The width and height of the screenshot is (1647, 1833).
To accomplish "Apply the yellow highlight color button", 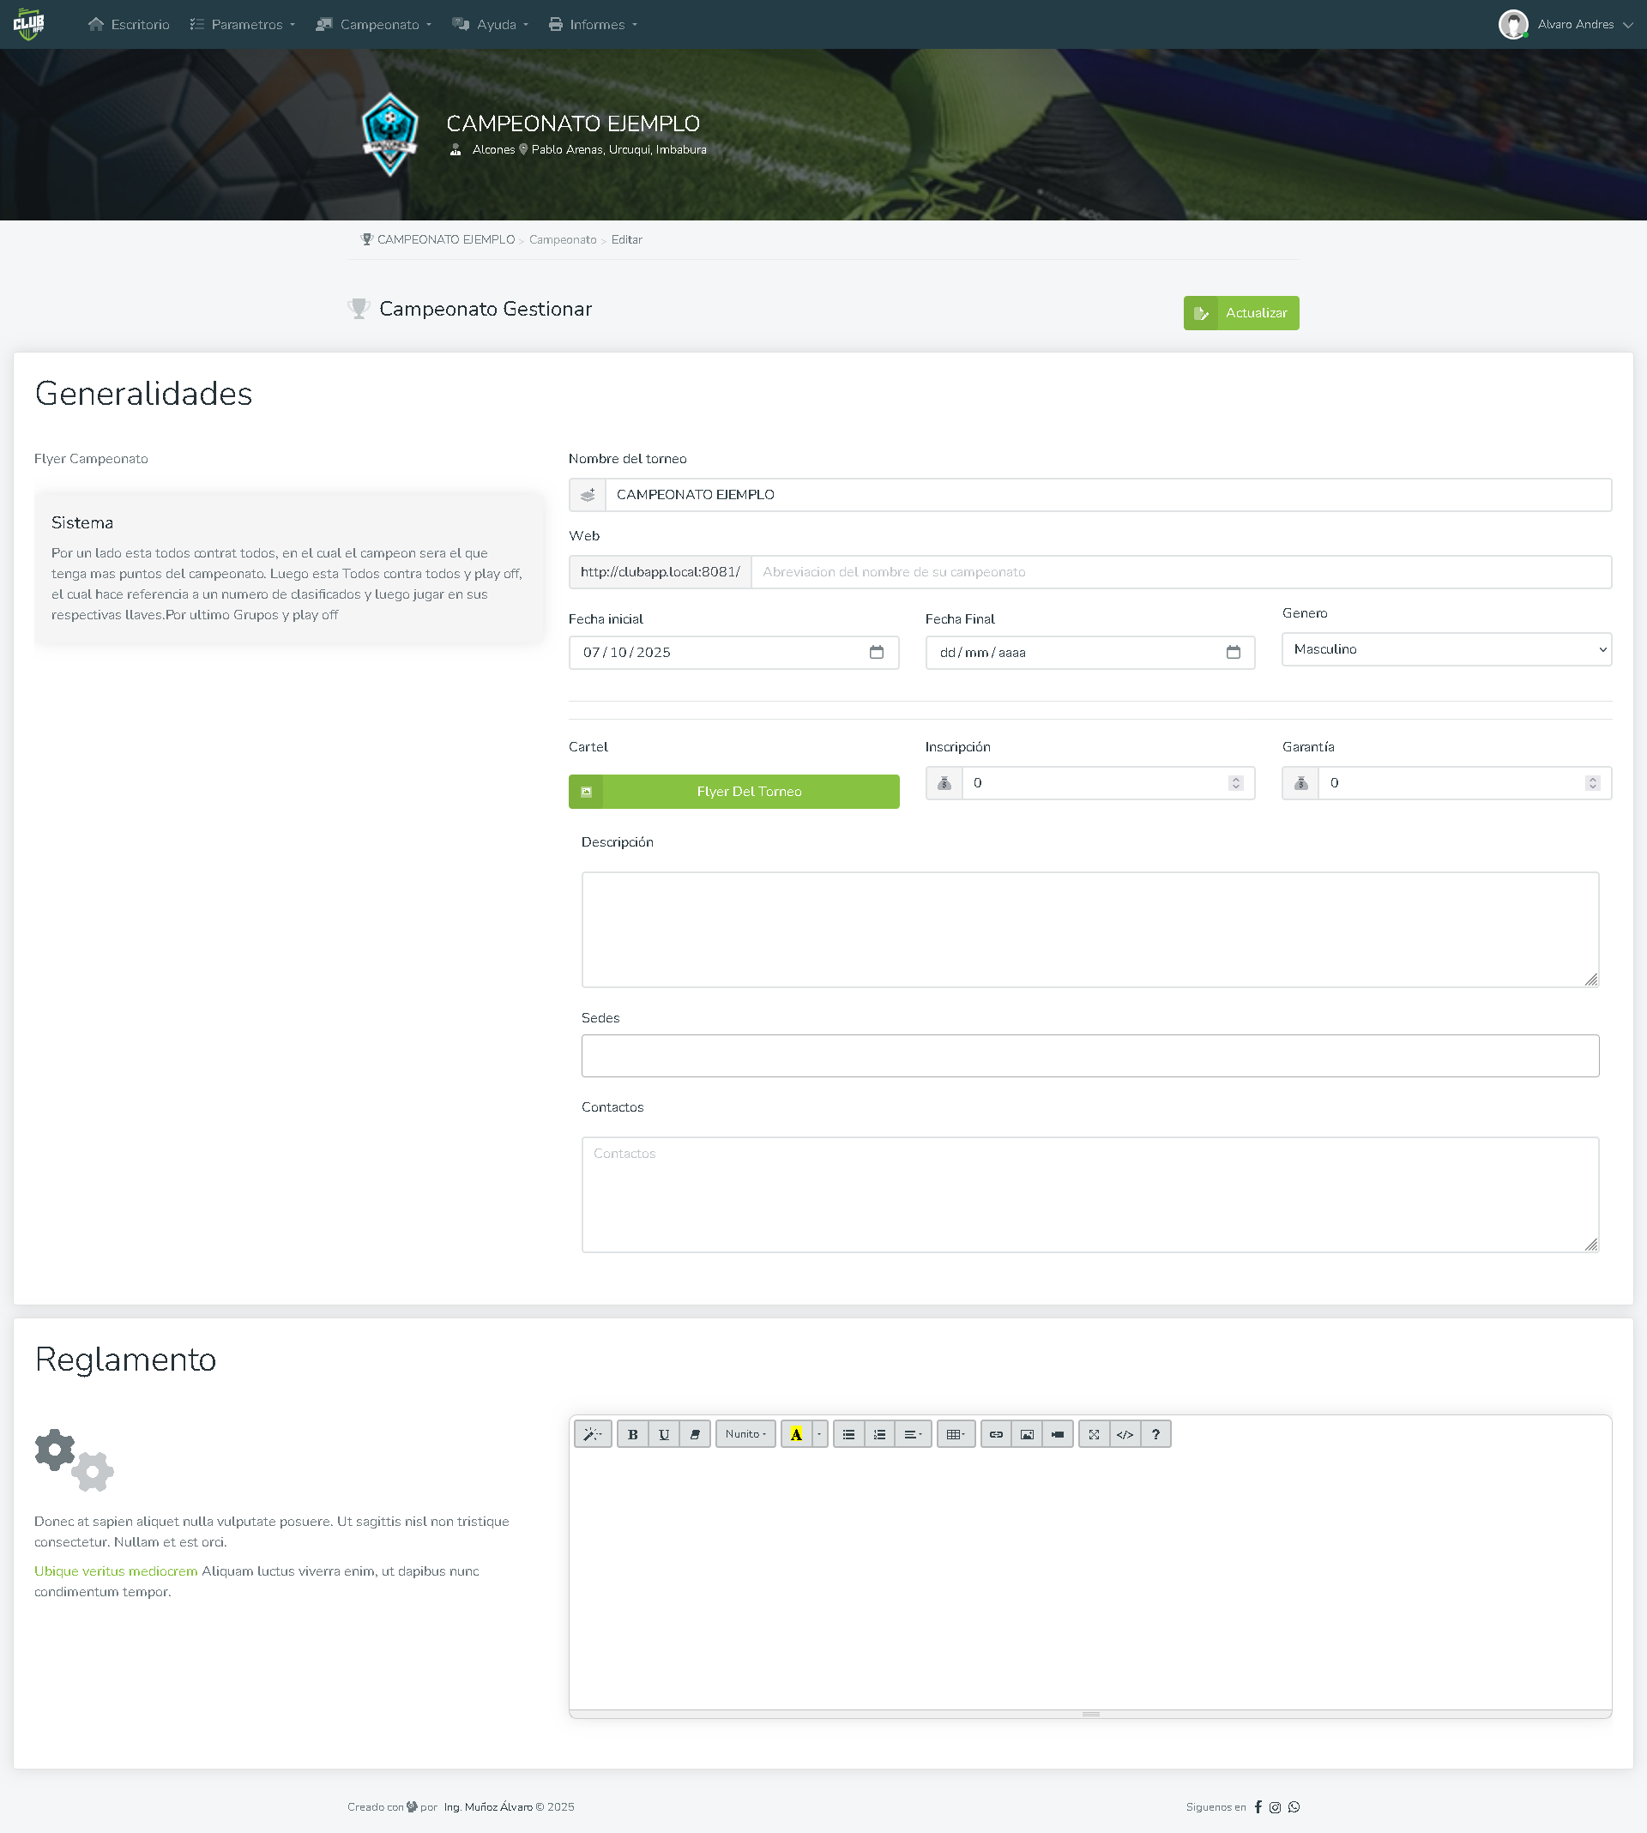I will click(796, 1434).
